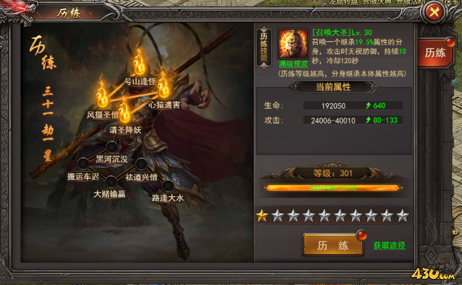Click the level 301 experience progress bar

[333, 188]
